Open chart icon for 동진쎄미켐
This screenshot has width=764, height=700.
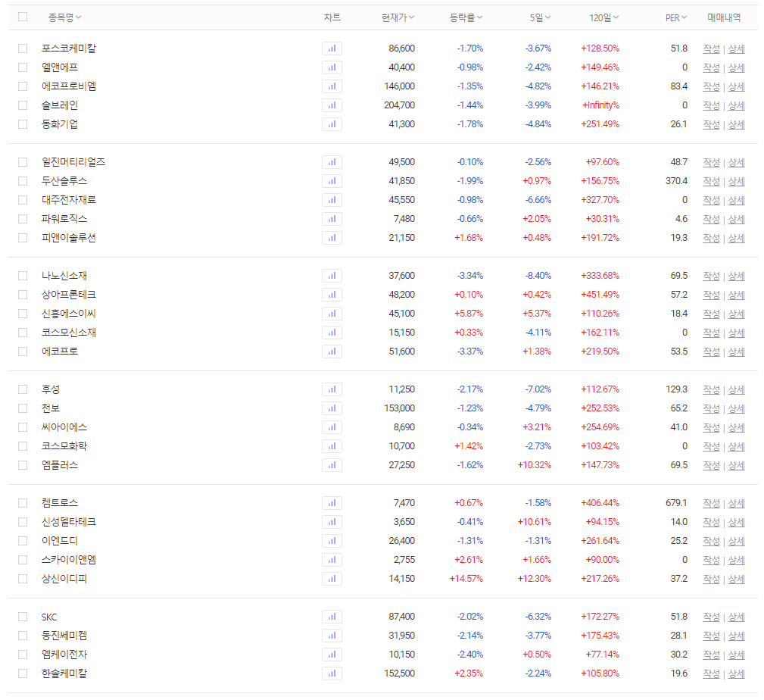click(332, 636)
